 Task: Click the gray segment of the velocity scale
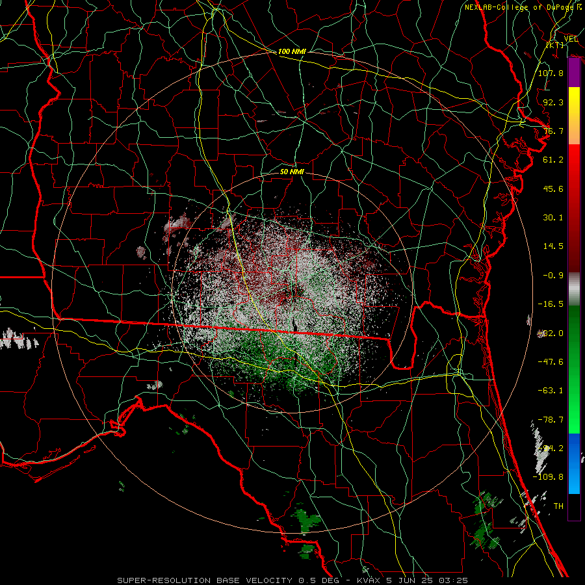[x=574, y=289]
